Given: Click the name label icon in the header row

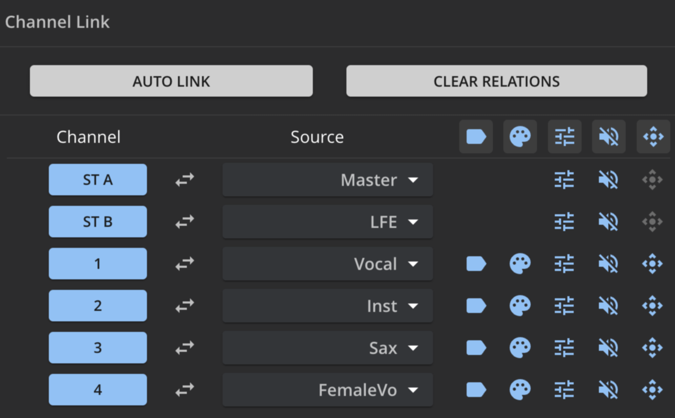Looking at the screenshot, I should tap(476, 137).
